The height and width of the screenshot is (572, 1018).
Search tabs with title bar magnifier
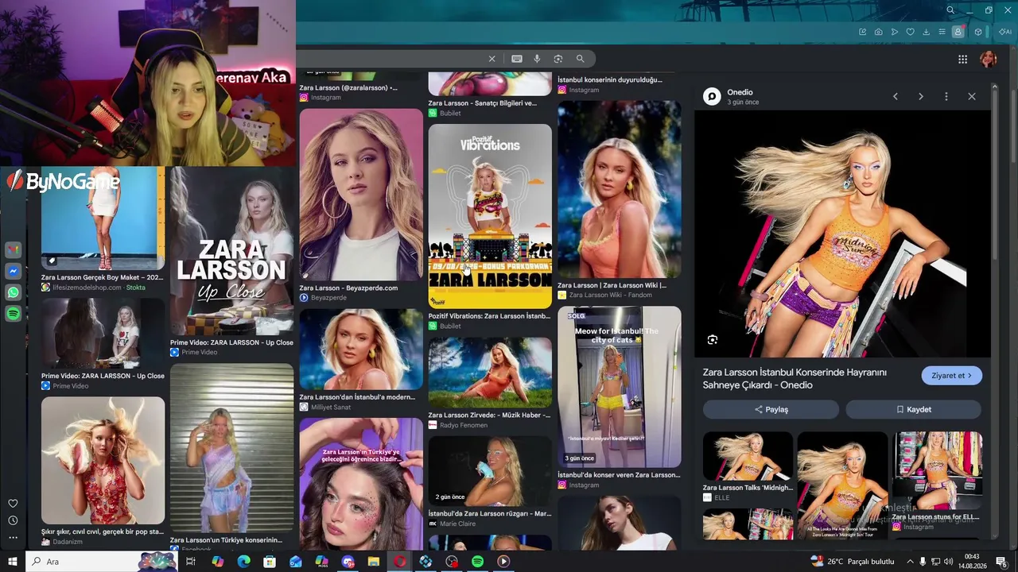coord(950,10)
